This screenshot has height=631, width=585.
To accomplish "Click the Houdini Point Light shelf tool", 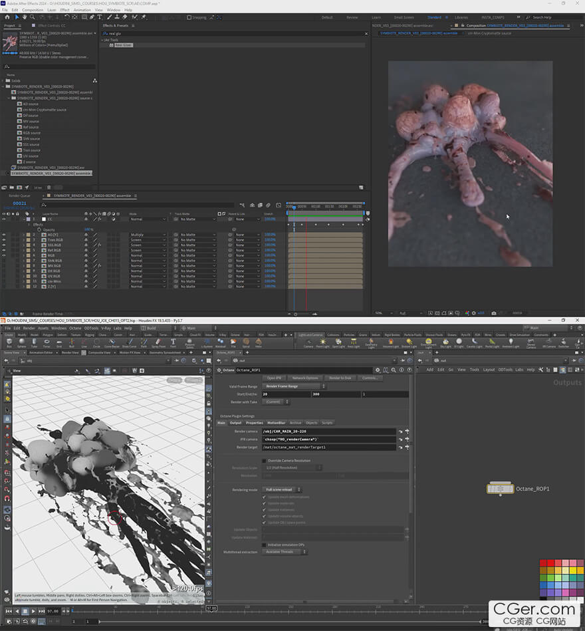I will 322,343.
